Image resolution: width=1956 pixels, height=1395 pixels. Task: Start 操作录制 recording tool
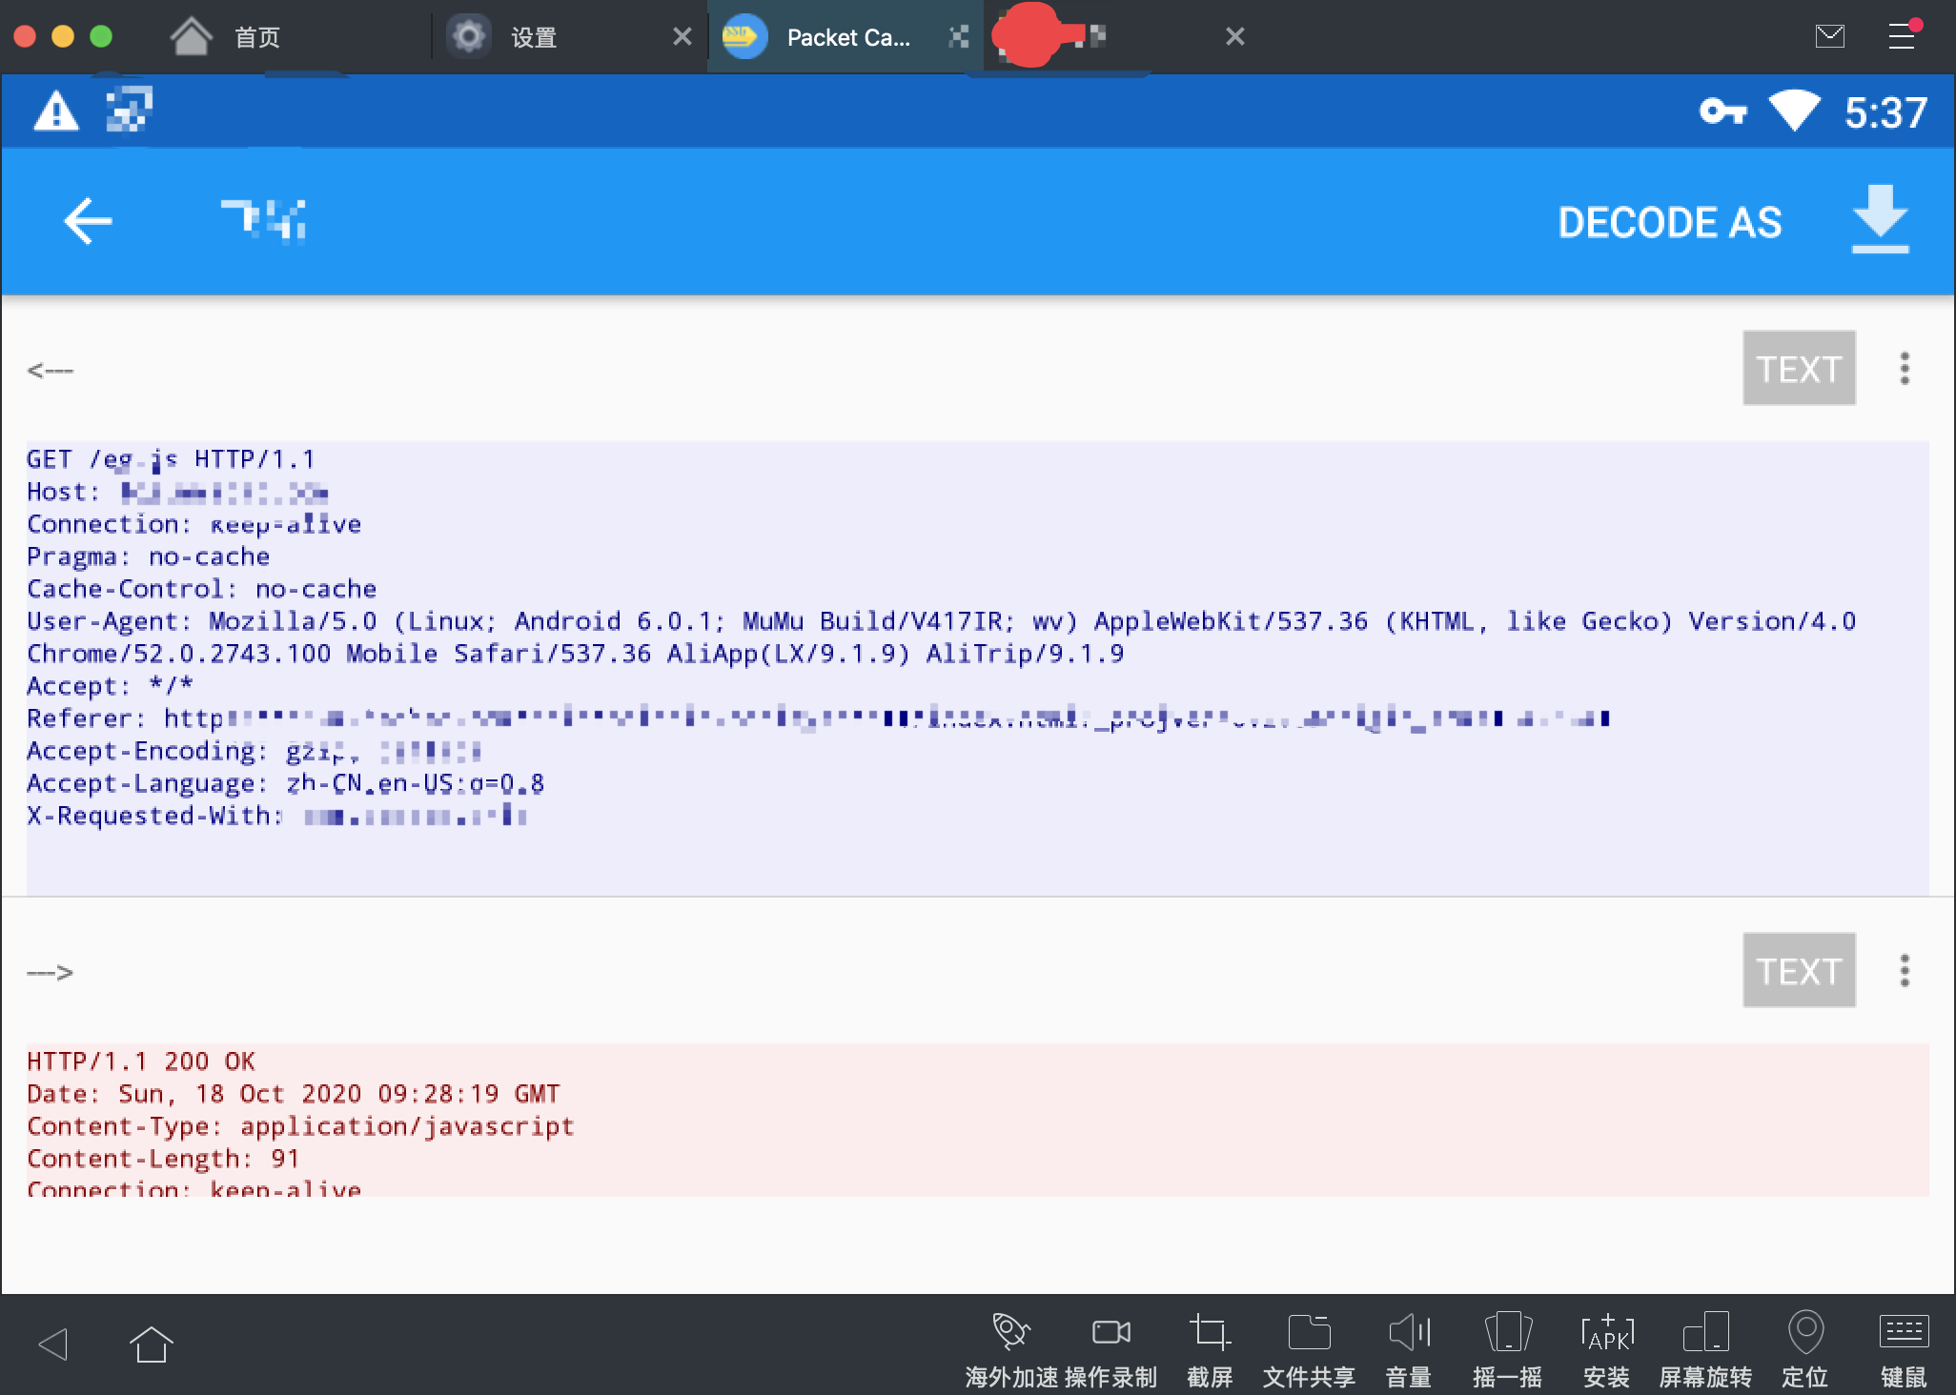[1110, 1351]
